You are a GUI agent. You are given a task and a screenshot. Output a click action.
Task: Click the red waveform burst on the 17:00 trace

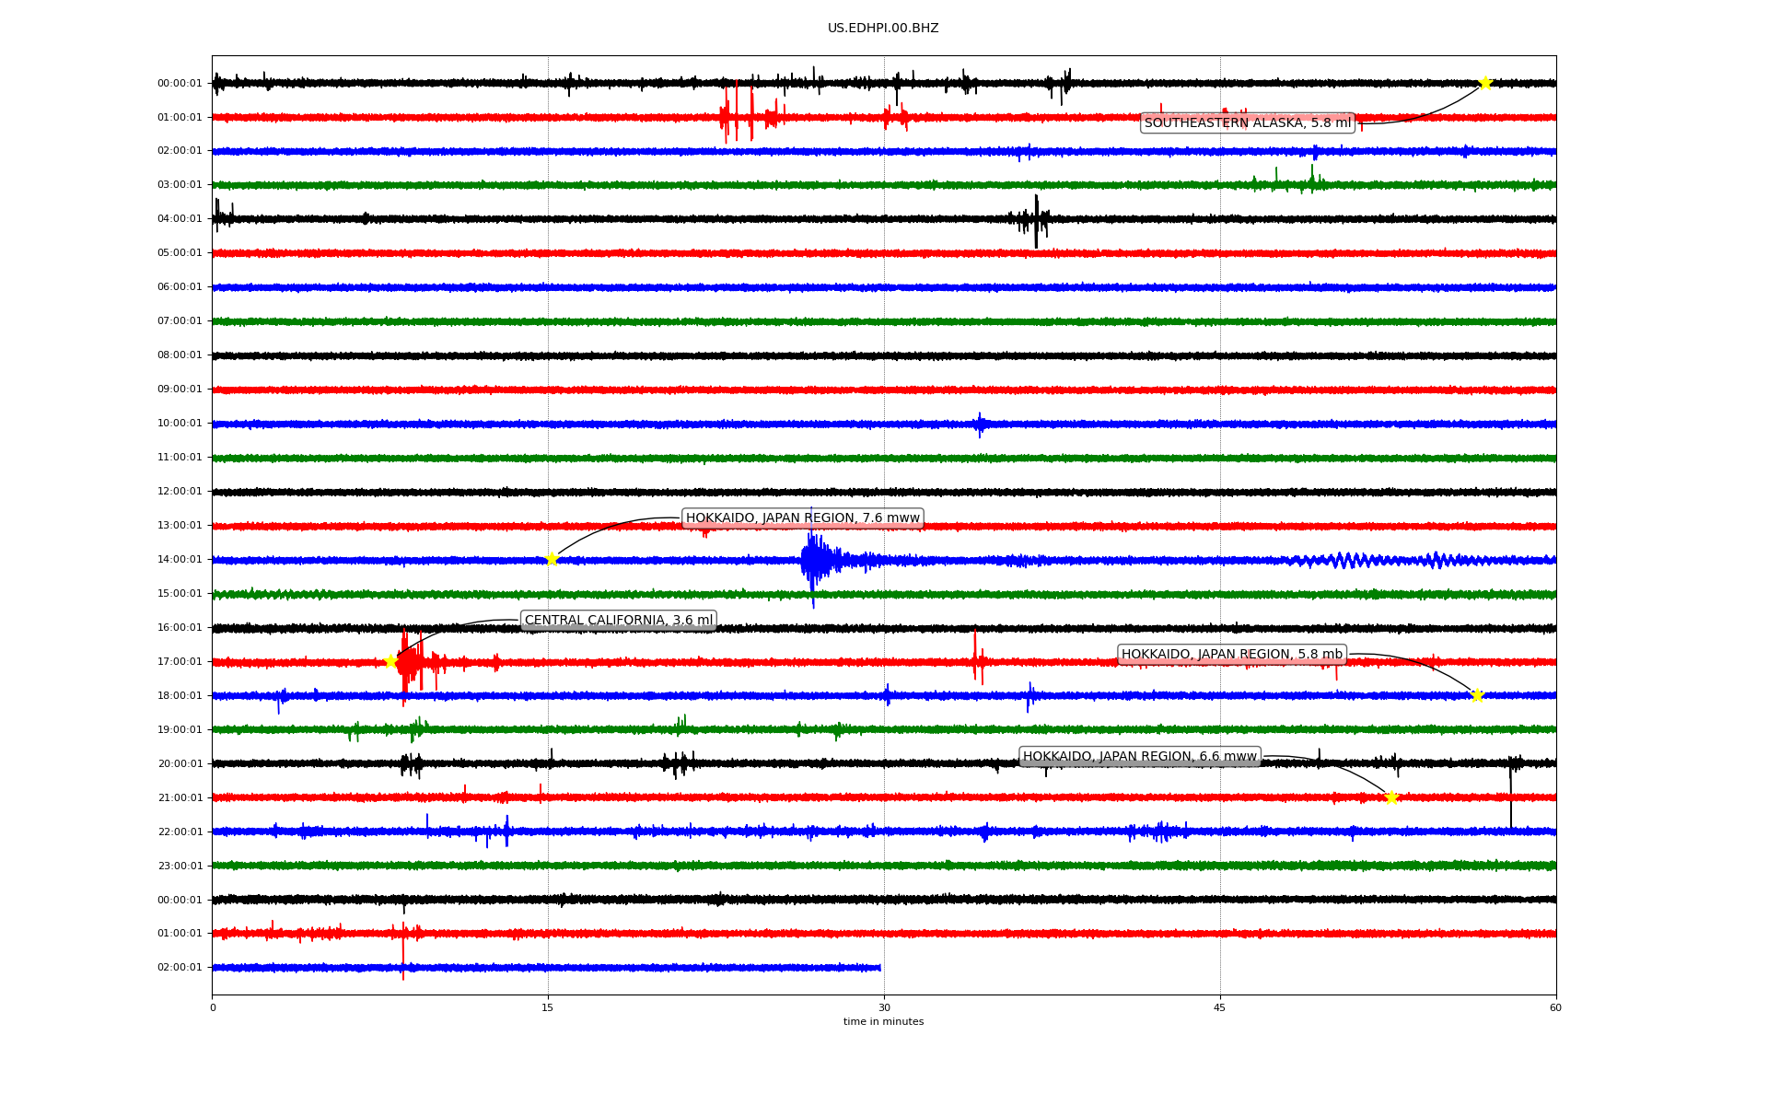[410, 662]
